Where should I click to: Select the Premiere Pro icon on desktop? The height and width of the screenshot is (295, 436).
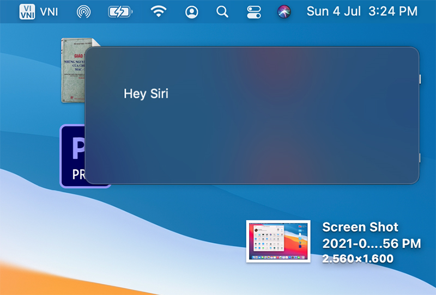[x=72, y=156]
